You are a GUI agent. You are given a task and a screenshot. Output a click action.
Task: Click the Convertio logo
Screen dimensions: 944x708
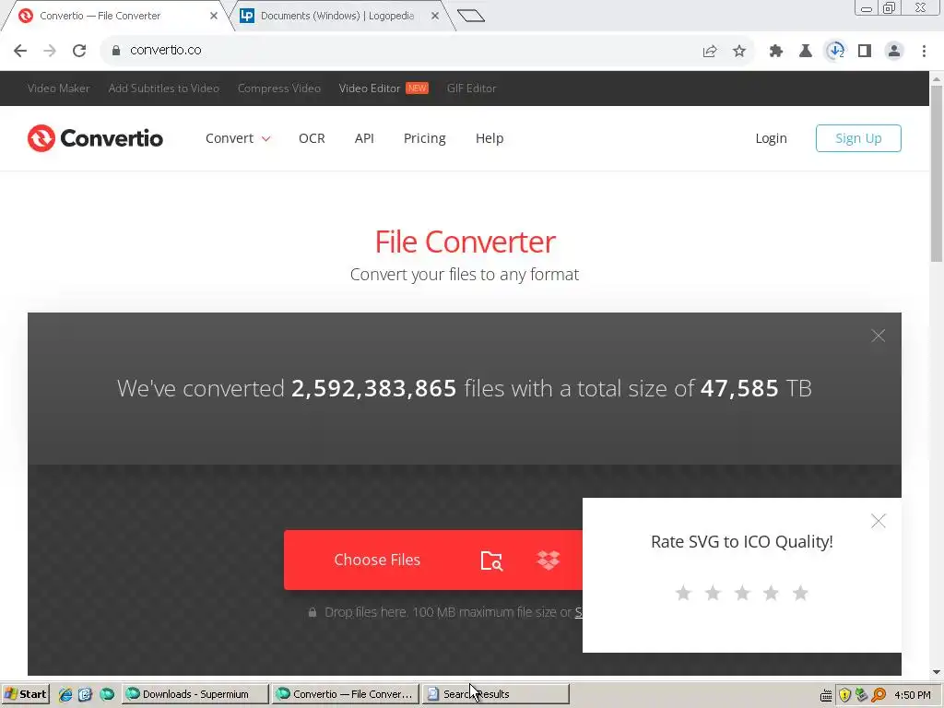tap(95, 138)
